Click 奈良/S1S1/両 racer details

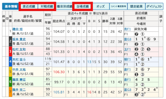point(23,74)
